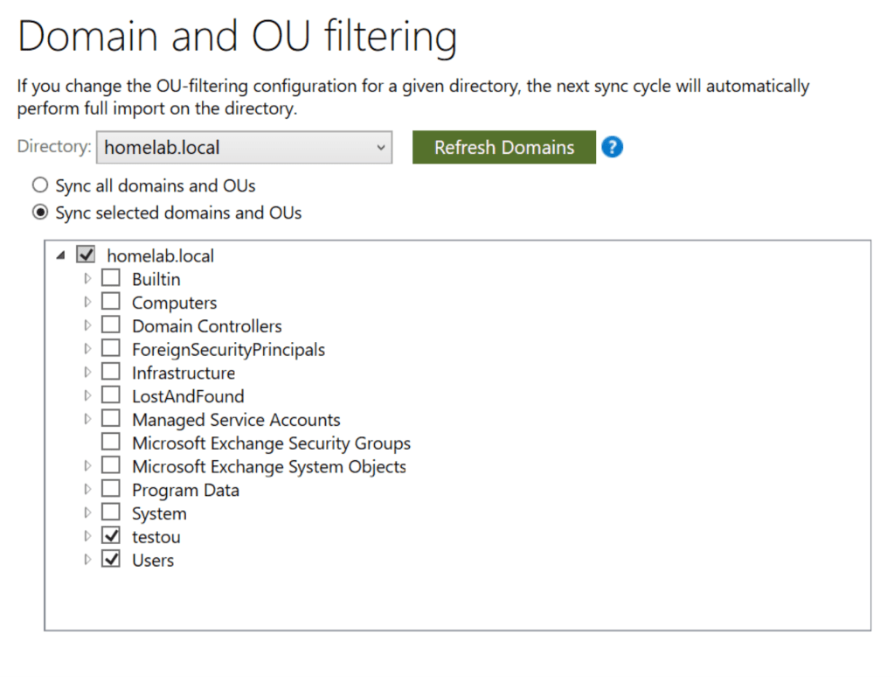894x677 pixels.
Task: Uncheck the homelab.local root checkbox
Action: point(86,255)
